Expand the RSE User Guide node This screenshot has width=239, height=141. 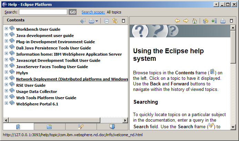pyautogui.click(x=6, y=84)
